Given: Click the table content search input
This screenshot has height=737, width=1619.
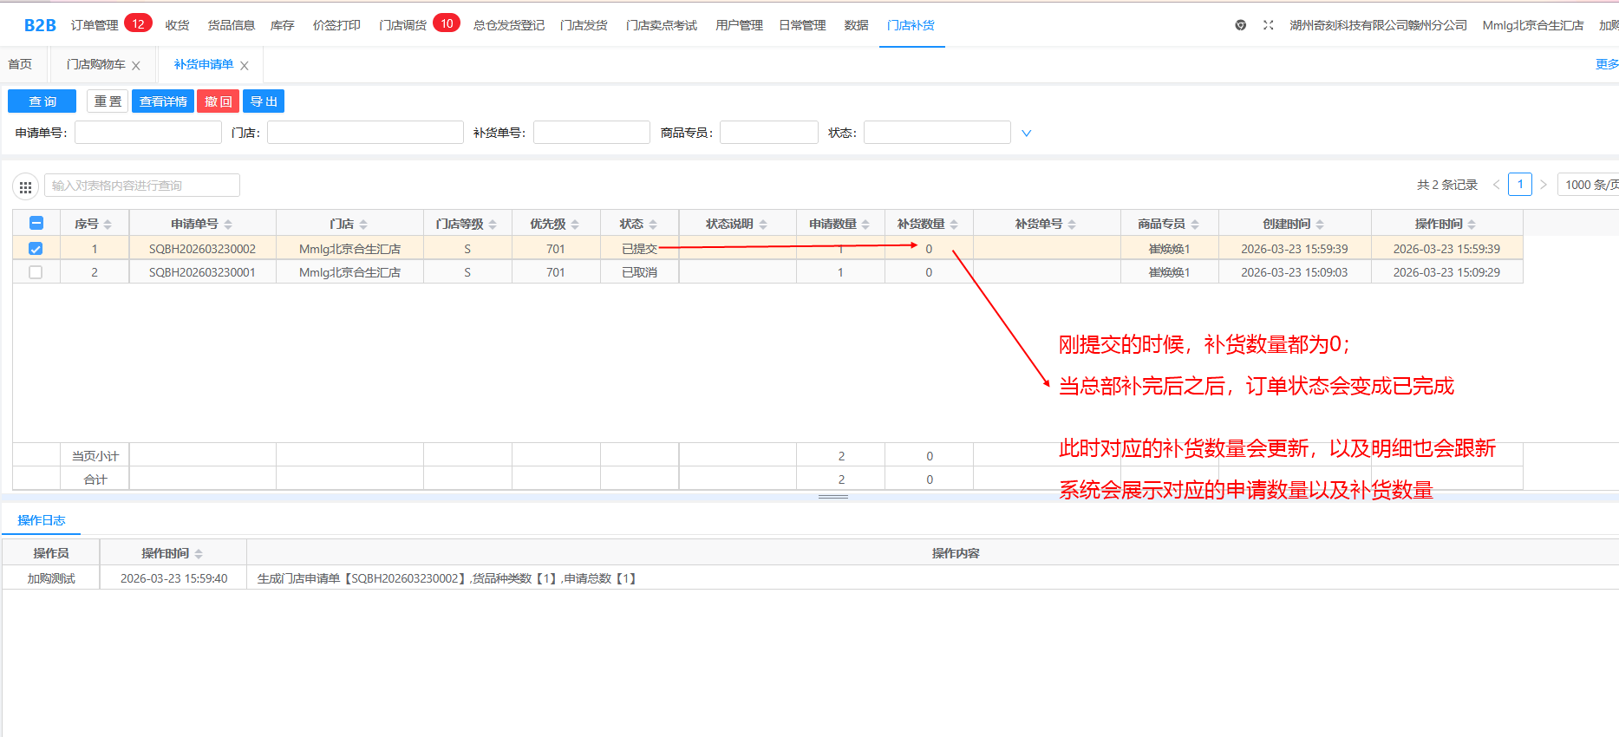Looking at the screenshot, I should click(142, 186).
